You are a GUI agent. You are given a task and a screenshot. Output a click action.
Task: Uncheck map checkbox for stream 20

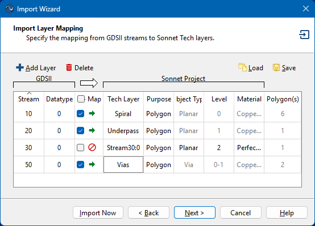click(80, 131)
